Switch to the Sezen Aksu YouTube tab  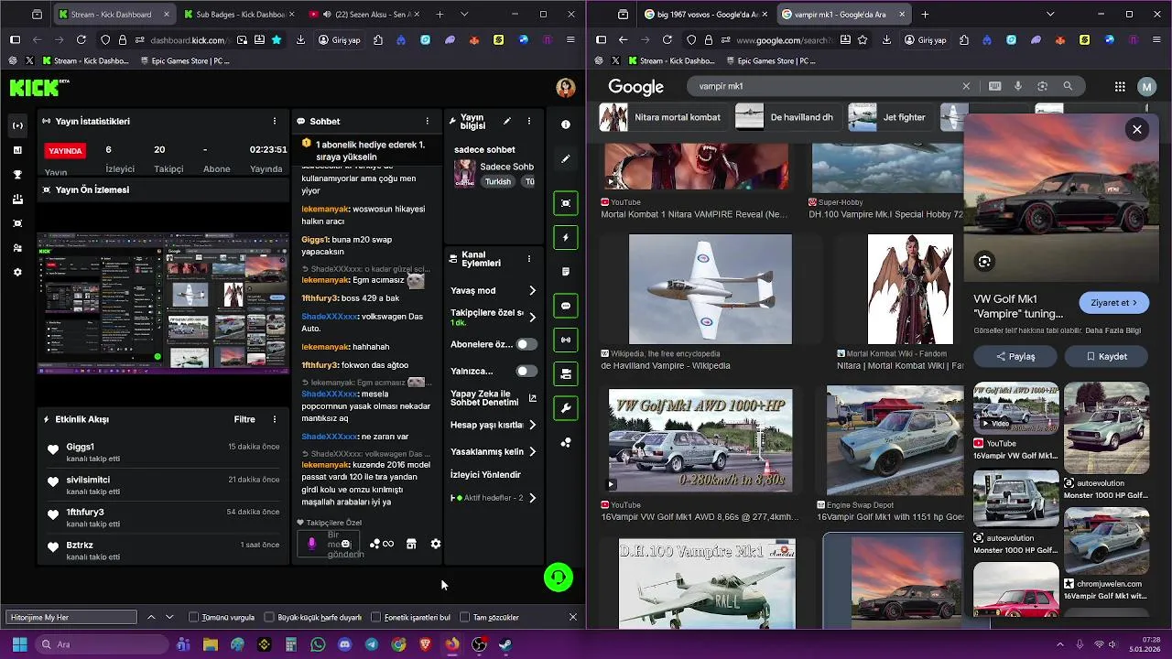coord(363,15)
